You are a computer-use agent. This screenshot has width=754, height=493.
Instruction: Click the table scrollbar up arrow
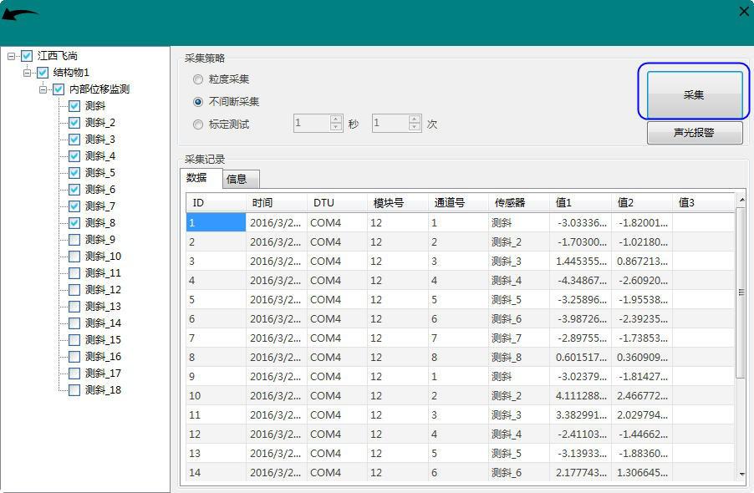click(741, 200)
